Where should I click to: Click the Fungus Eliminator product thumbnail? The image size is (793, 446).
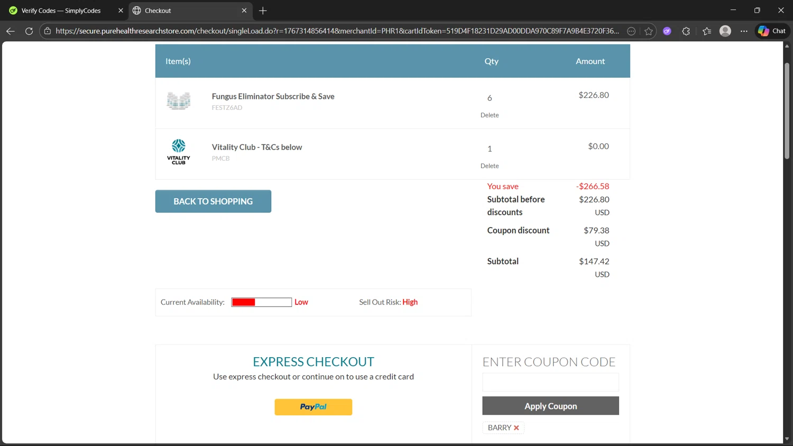[179, 100]
